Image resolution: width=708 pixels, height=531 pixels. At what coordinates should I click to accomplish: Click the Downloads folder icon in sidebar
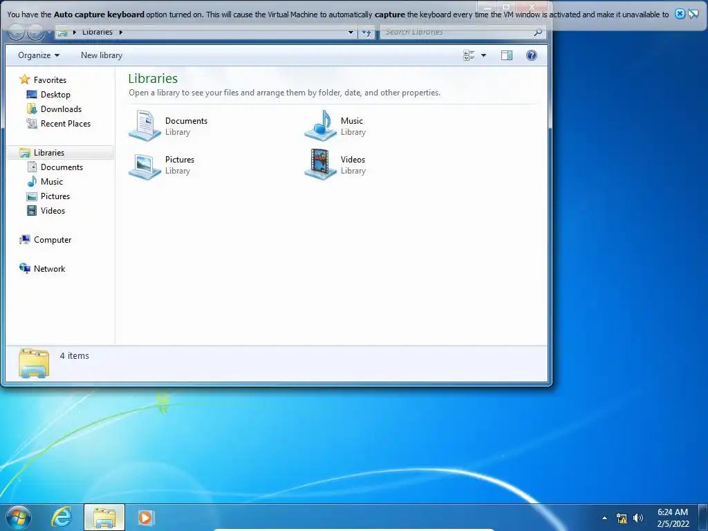[32, 109]
